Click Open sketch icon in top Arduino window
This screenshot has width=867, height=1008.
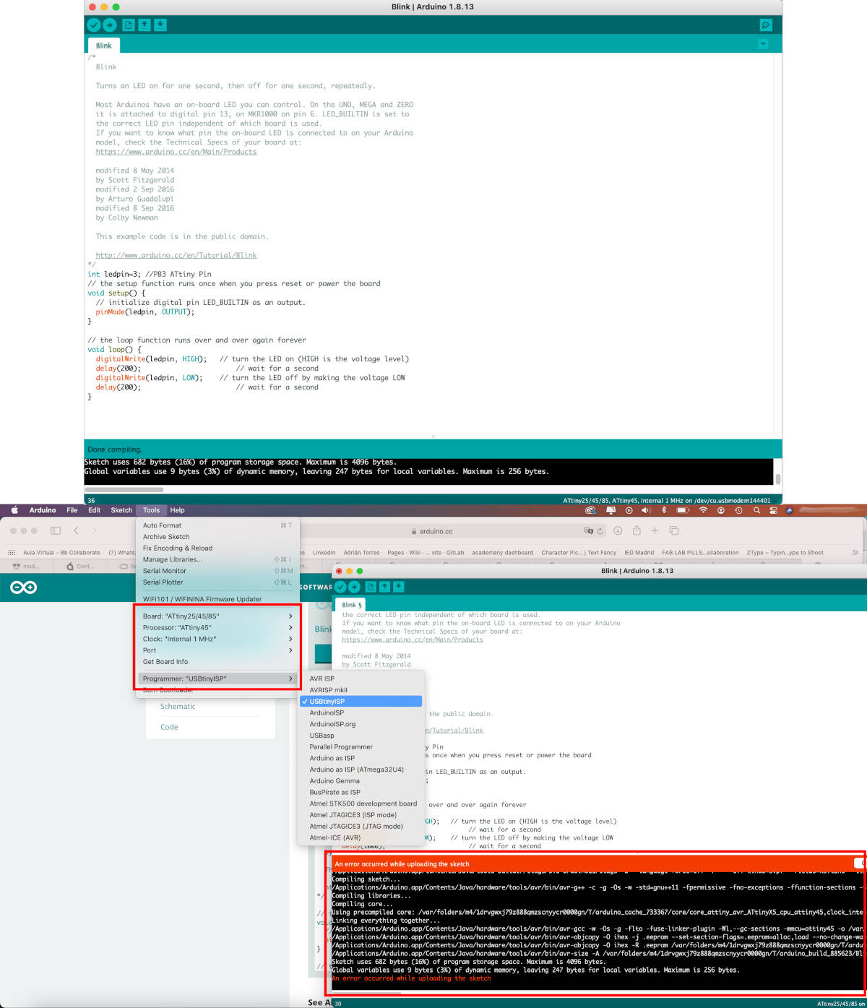coord(144,25)
